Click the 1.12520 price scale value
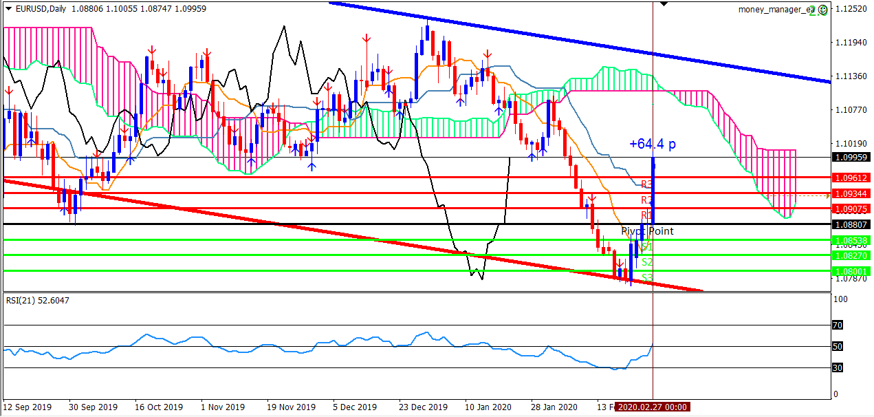Viewport: 874px width, 417px height. click(851, 9)
